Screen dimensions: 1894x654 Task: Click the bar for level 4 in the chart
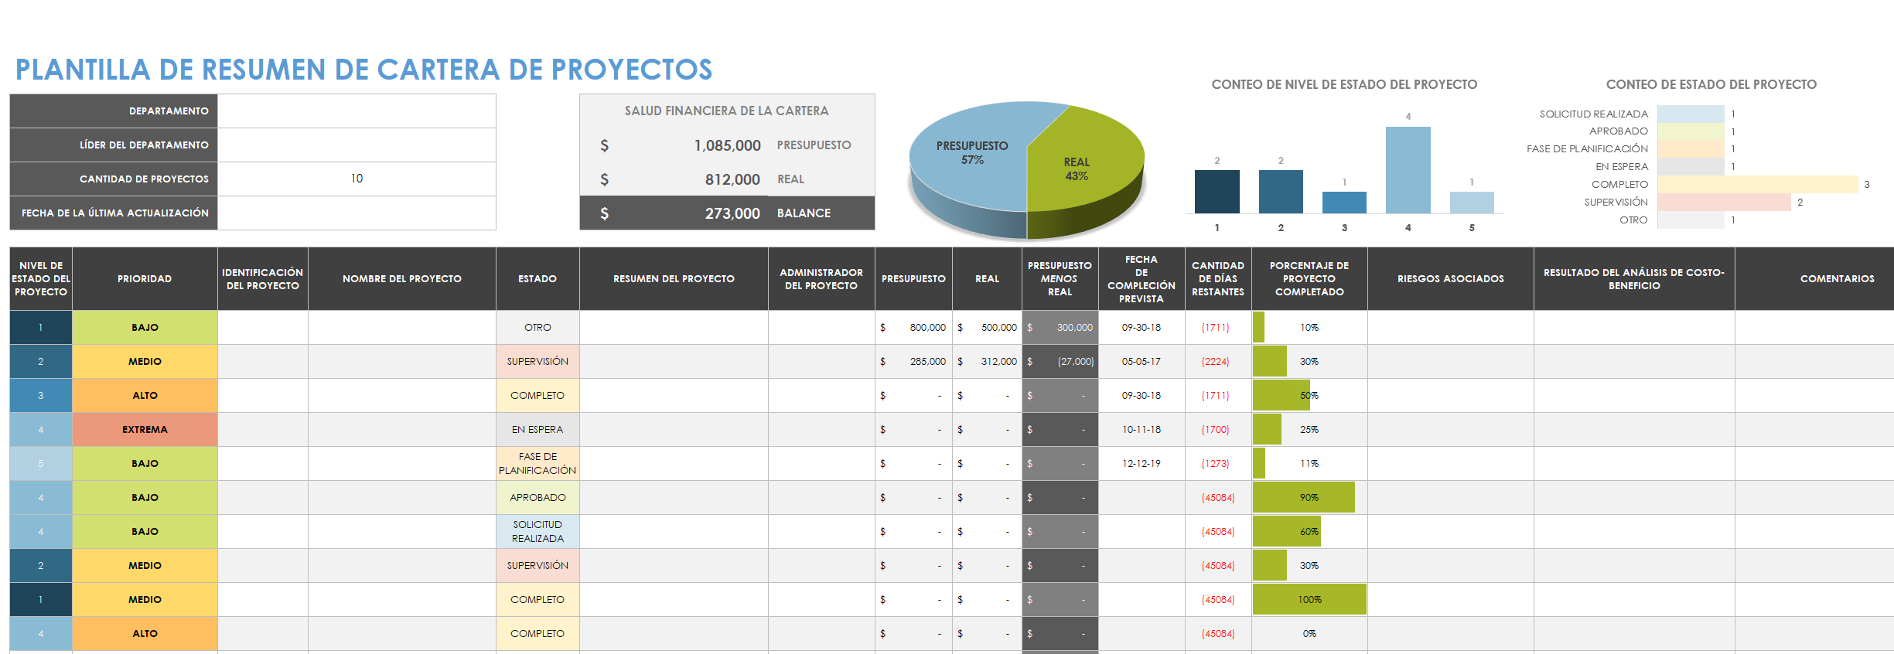coord(1408,170)
